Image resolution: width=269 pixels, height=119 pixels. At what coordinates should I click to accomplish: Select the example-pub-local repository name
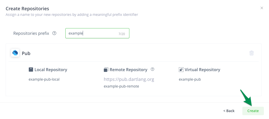tap(44, 79)
